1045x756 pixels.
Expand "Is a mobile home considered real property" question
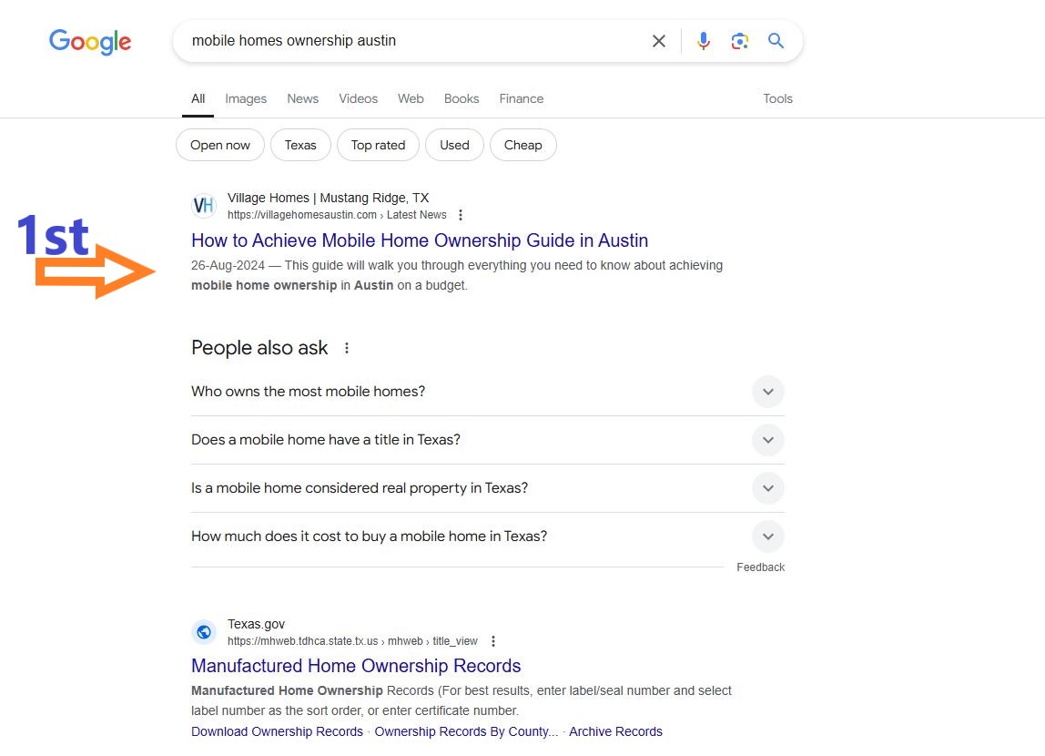pyautogui.click(x=488, y=488)
